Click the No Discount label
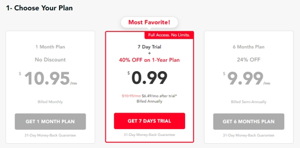 click(50, 60)
